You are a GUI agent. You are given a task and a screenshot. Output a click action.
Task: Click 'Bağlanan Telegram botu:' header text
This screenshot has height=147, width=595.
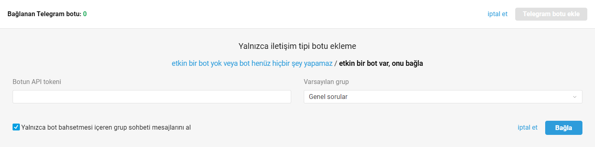[45, 14]
